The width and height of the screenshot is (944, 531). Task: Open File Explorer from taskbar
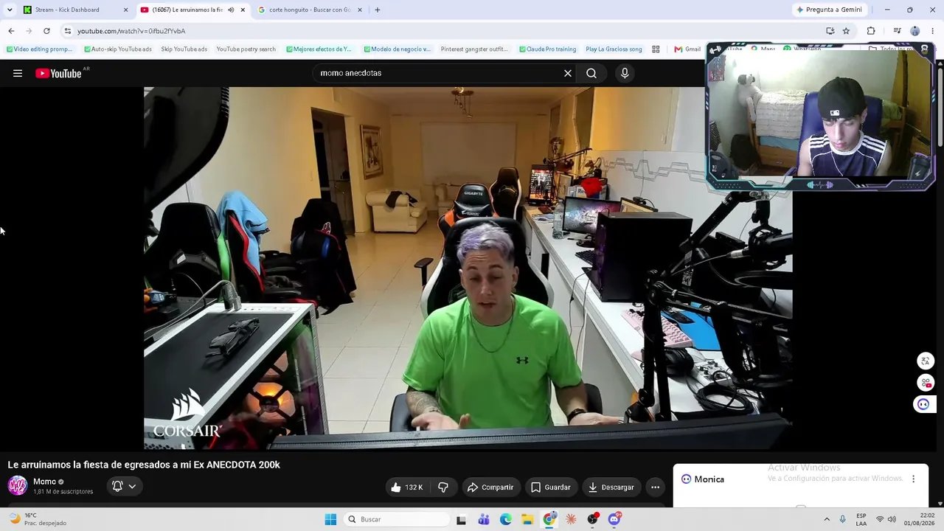(528, 519)
